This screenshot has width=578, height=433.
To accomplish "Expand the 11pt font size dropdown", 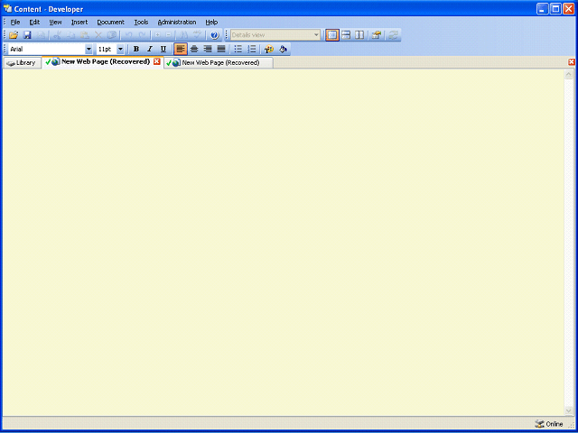I will point(120,49).
